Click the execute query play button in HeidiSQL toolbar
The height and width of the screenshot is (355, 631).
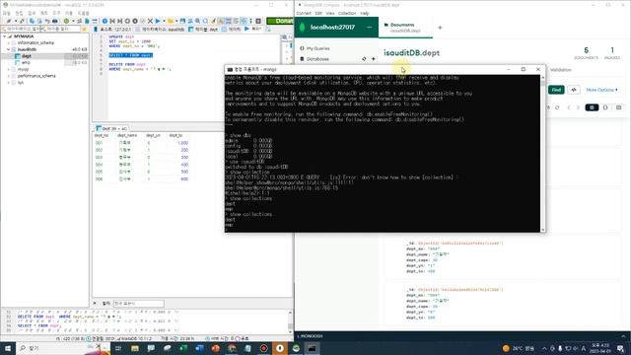pyautogui.click(x=158, y=21)
